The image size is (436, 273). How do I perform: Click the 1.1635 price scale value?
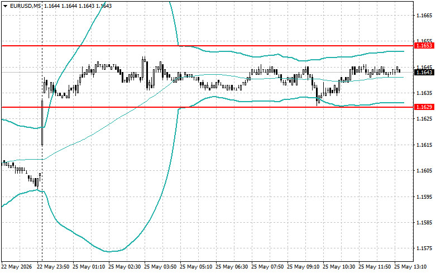pyautogui.click(x=424, y=93)
